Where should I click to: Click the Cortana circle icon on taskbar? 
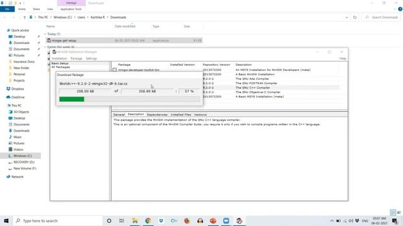pyautogui.click(x=109, y=220)
